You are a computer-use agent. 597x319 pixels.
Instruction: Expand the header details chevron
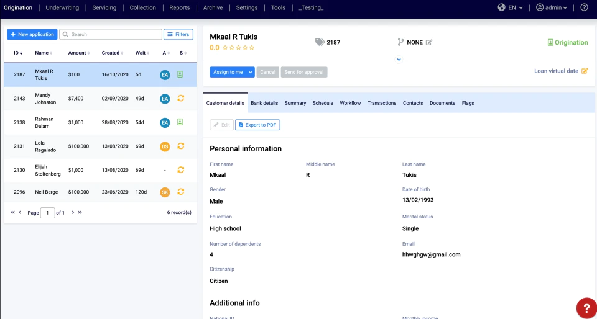[x=399, y=60]
